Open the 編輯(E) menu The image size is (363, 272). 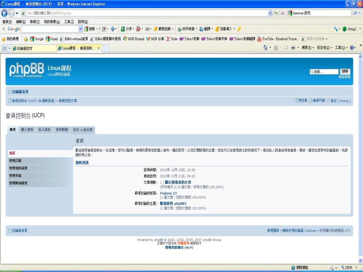point(21,22)
